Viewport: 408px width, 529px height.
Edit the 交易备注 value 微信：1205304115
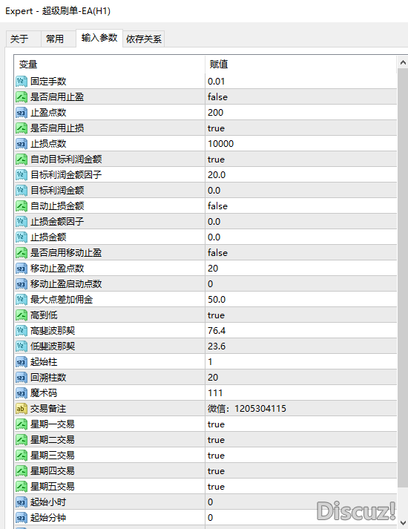300,409
